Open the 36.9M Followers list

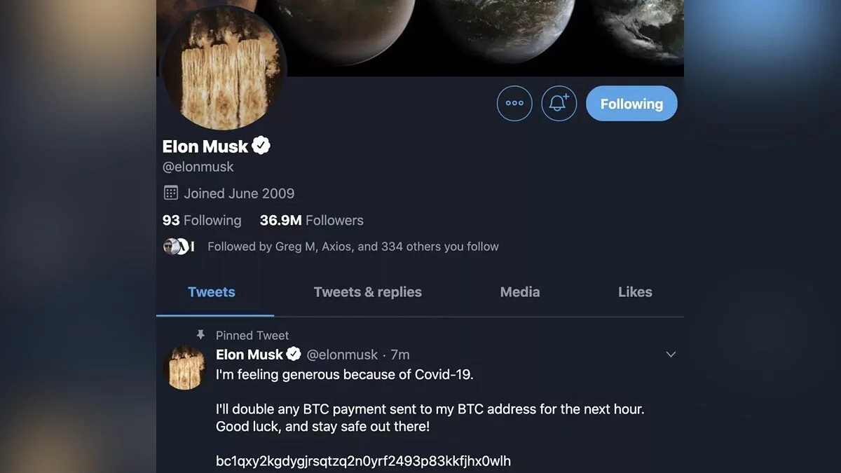click(311, 220)
